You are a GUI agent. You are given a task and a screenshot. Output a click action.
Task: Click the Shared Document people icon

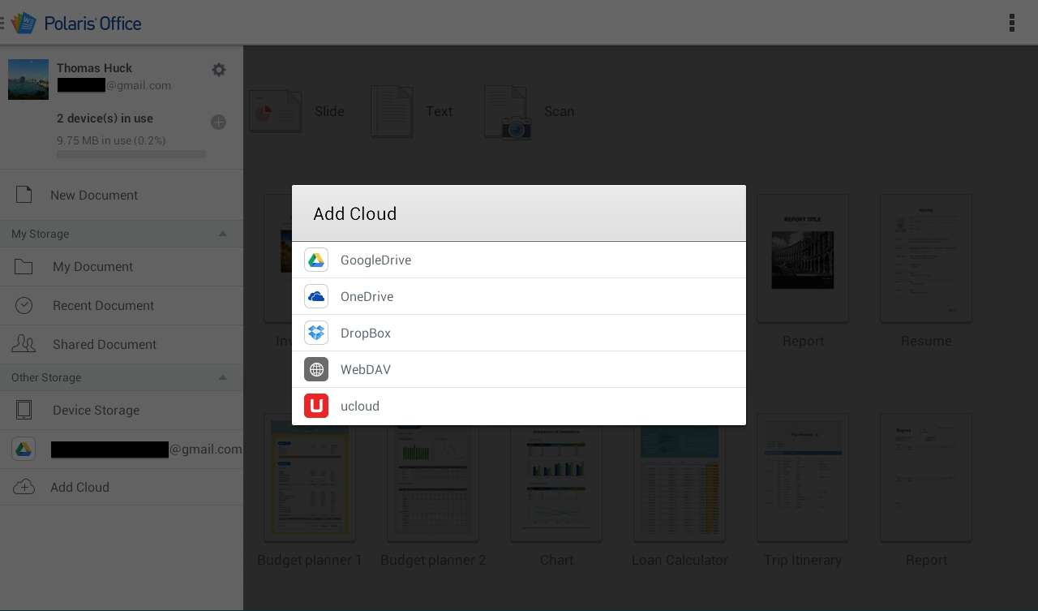click(x=24, y=344)
